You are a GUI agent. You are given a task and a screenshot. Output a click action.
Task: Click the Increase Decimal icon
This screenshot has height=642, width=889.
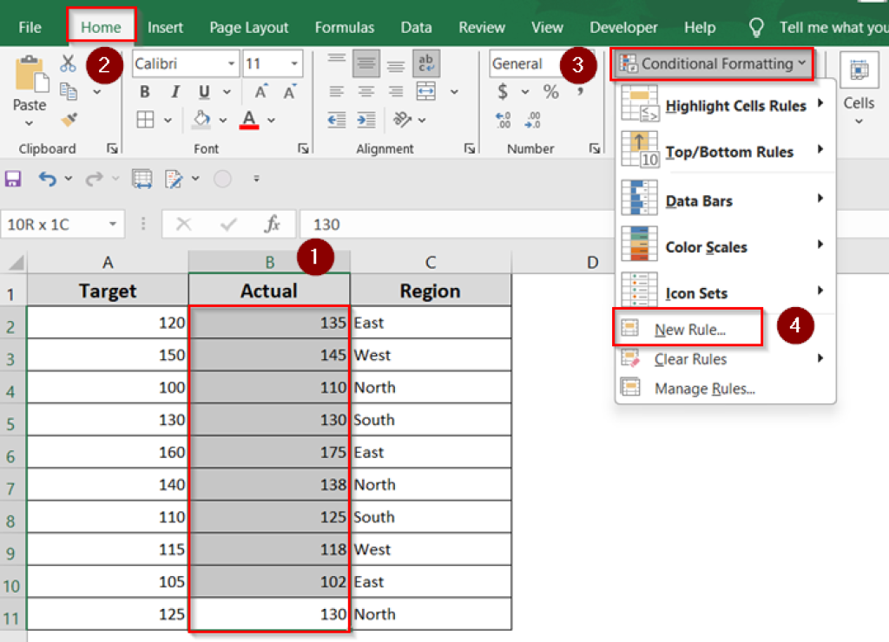click(x=502, y=119)
